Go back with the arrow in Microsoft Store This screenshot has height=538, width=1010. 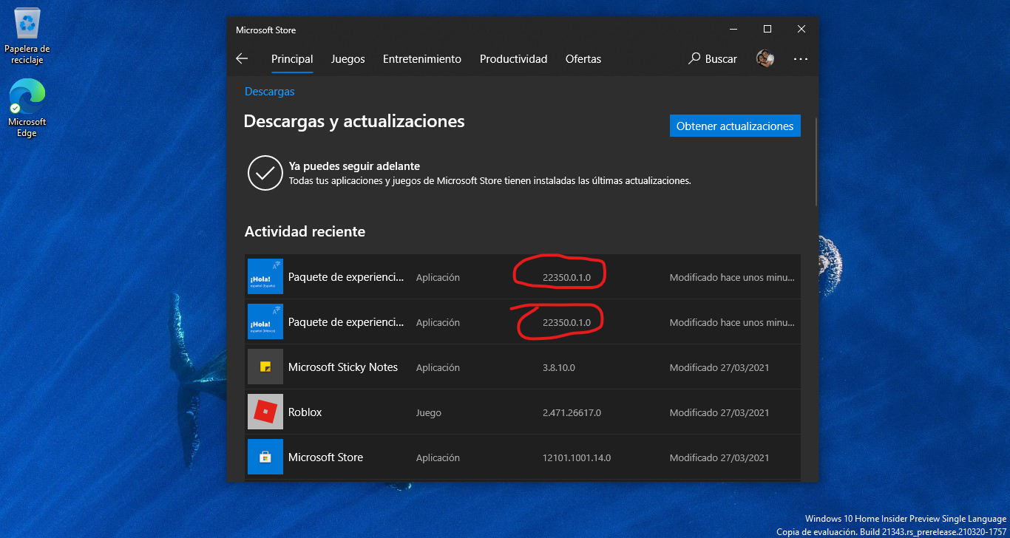tap(242, 59)
